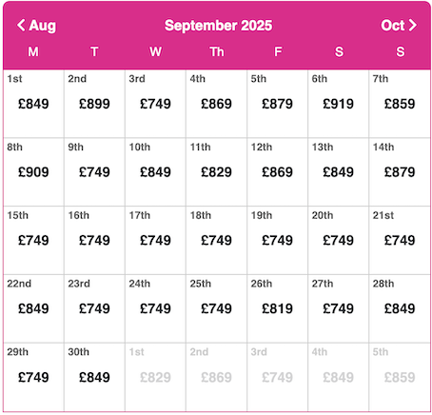The width and height of the screenshot is (432, 415).
Task: Select 1st September priced £849
Action: pyautogui.click(x=33, y=104)
